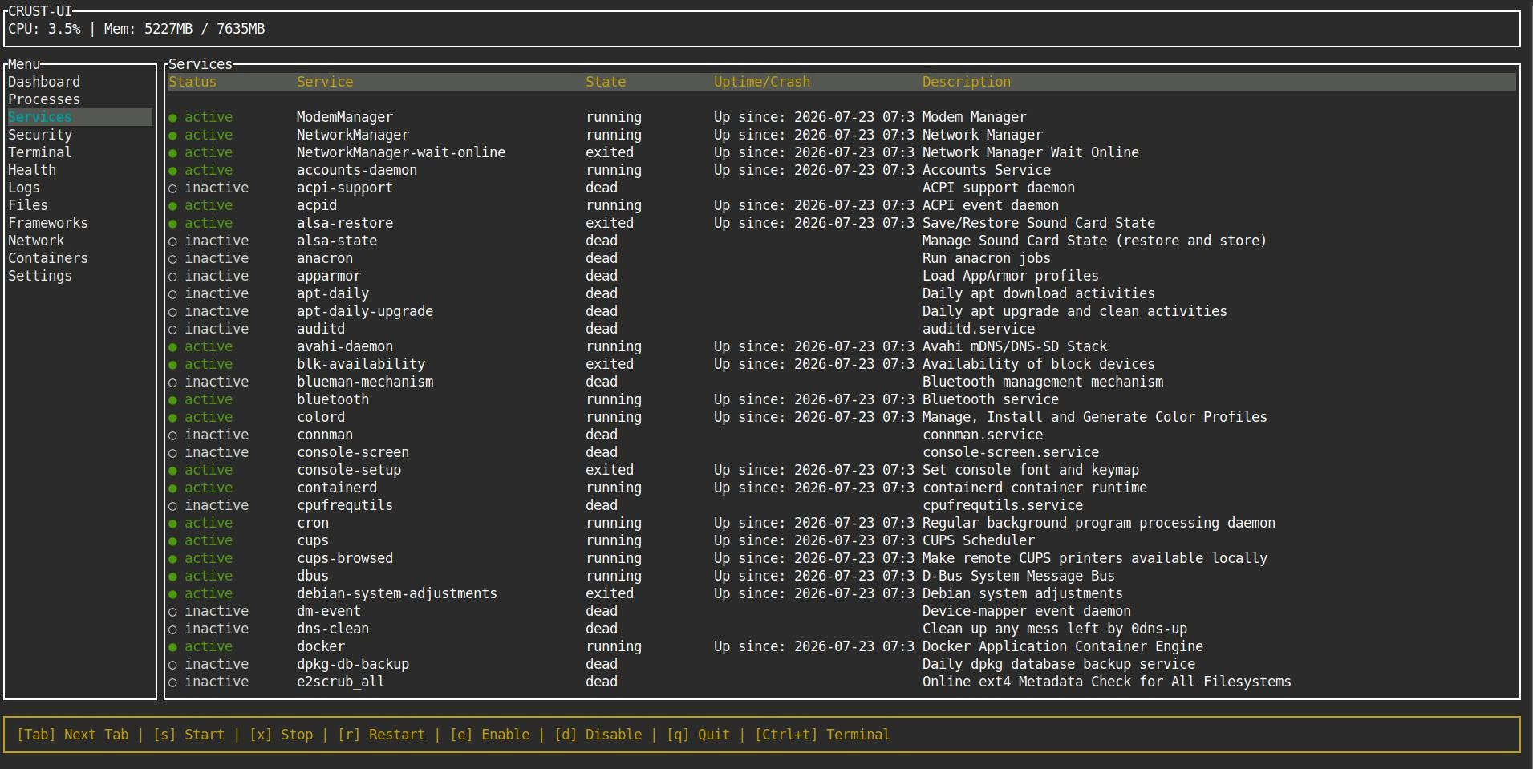Screen dimensions: 1533x769
Task: Click the [r] Restart shortcut hint
Action: (x=381, y=735)
